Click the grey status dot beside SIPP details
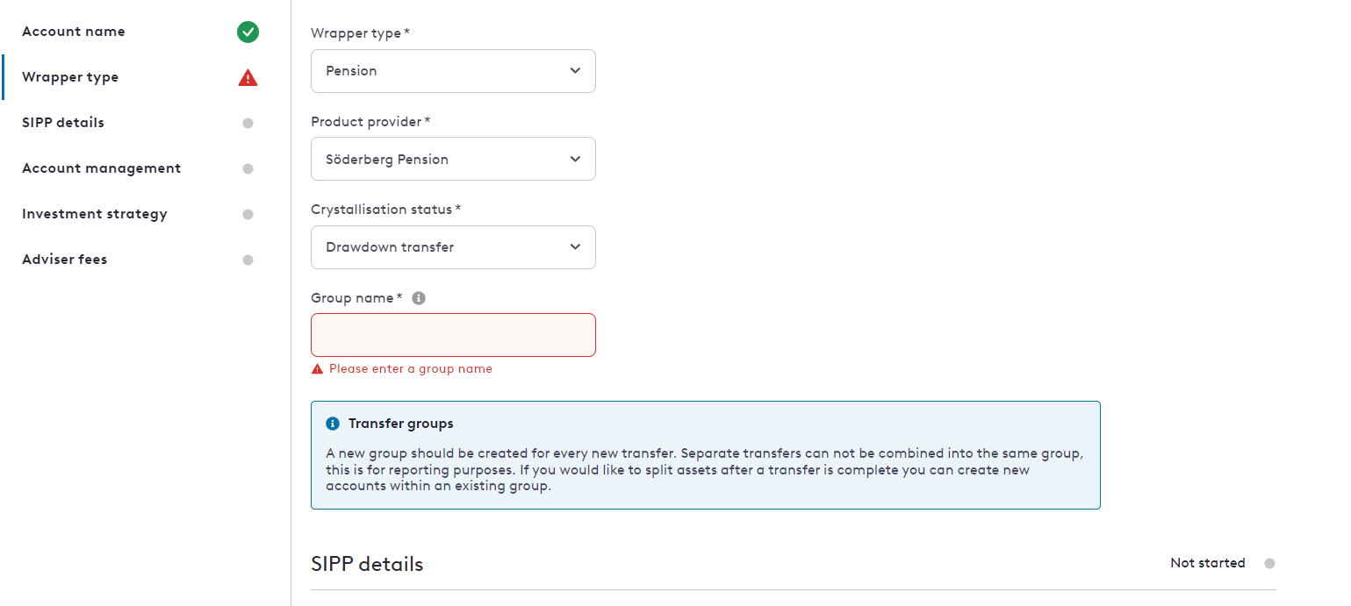 248,123
